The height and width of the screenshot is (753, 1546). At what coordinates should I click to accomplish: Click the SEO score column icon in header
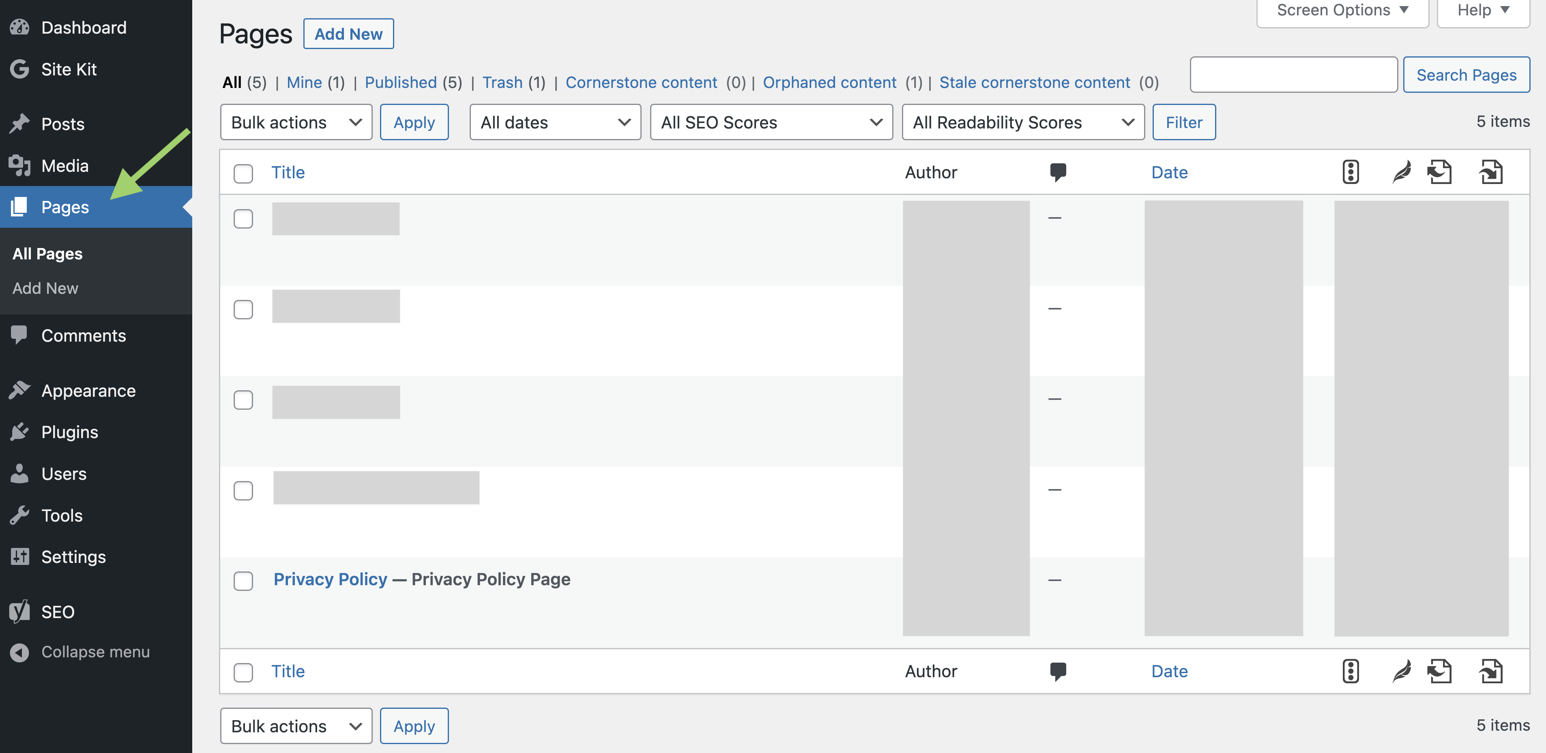click(x=1351, y=172)
